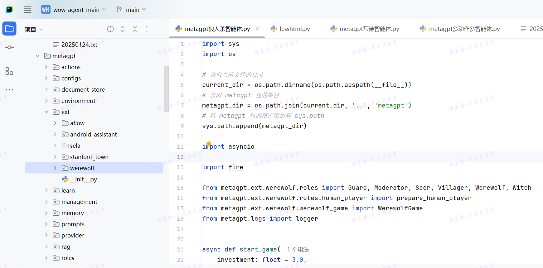Show more tool windows
The image size is (543, 268).
tap(9, 90)
